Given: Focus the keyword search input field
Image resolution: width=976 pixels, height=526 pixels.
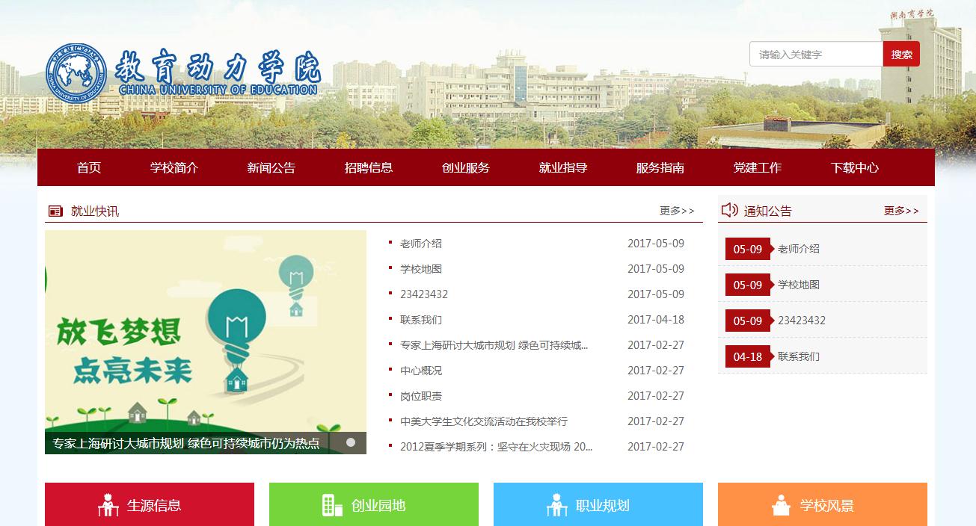Looking at the screenshot, I should pos(816,55).
